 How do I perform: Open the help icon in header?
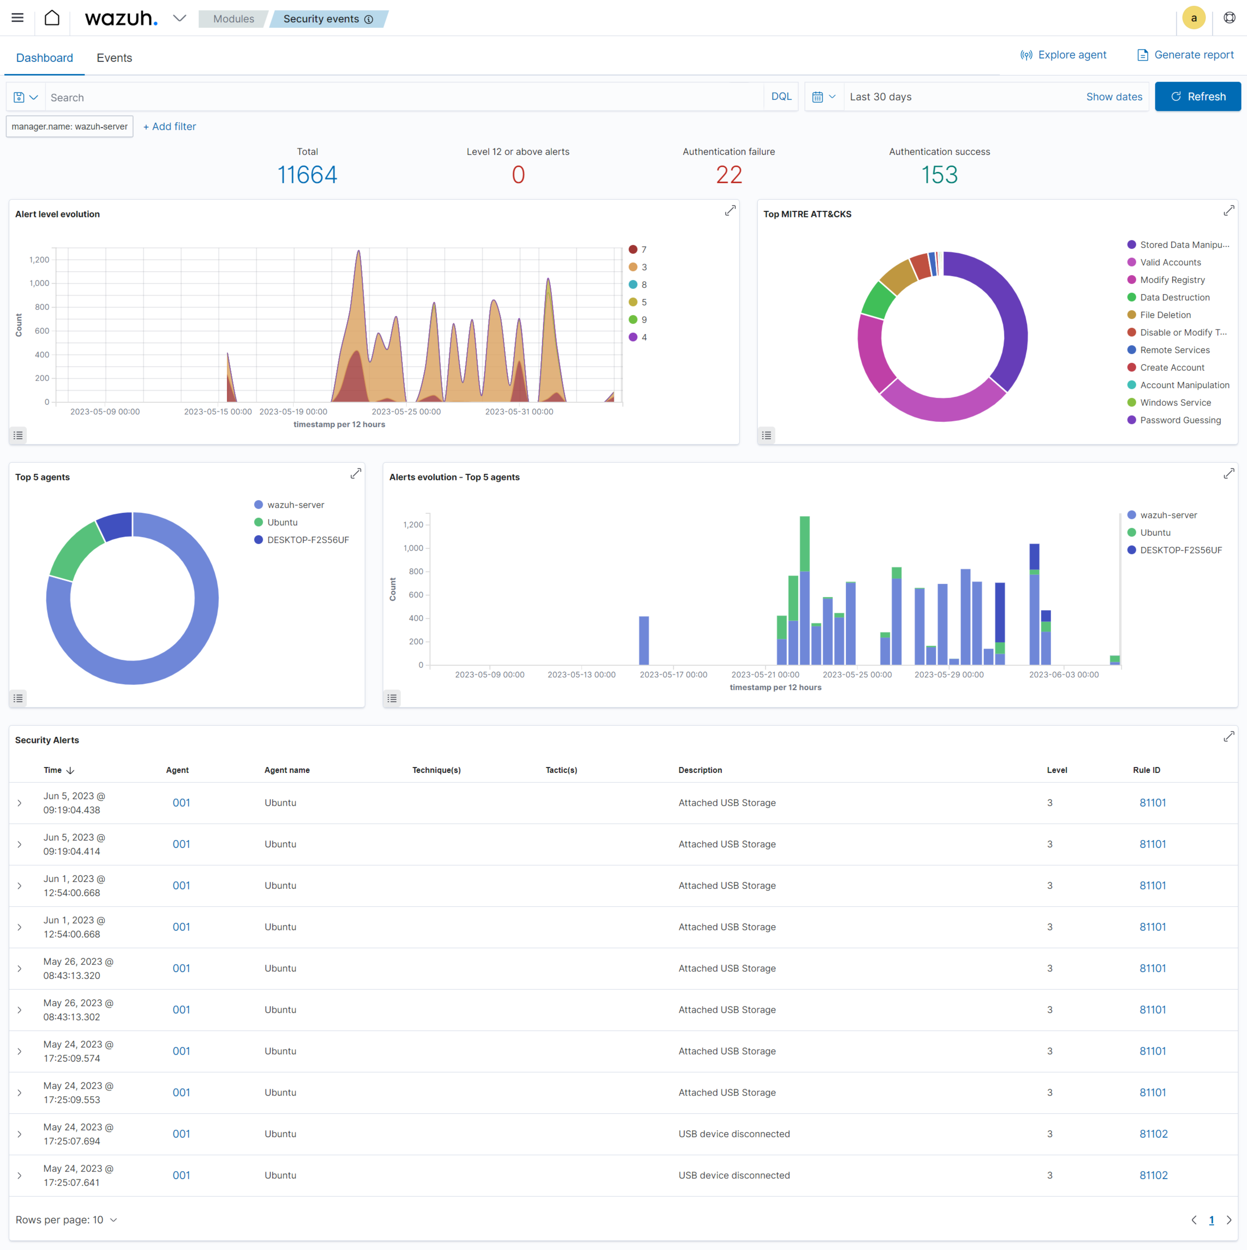1229,18
